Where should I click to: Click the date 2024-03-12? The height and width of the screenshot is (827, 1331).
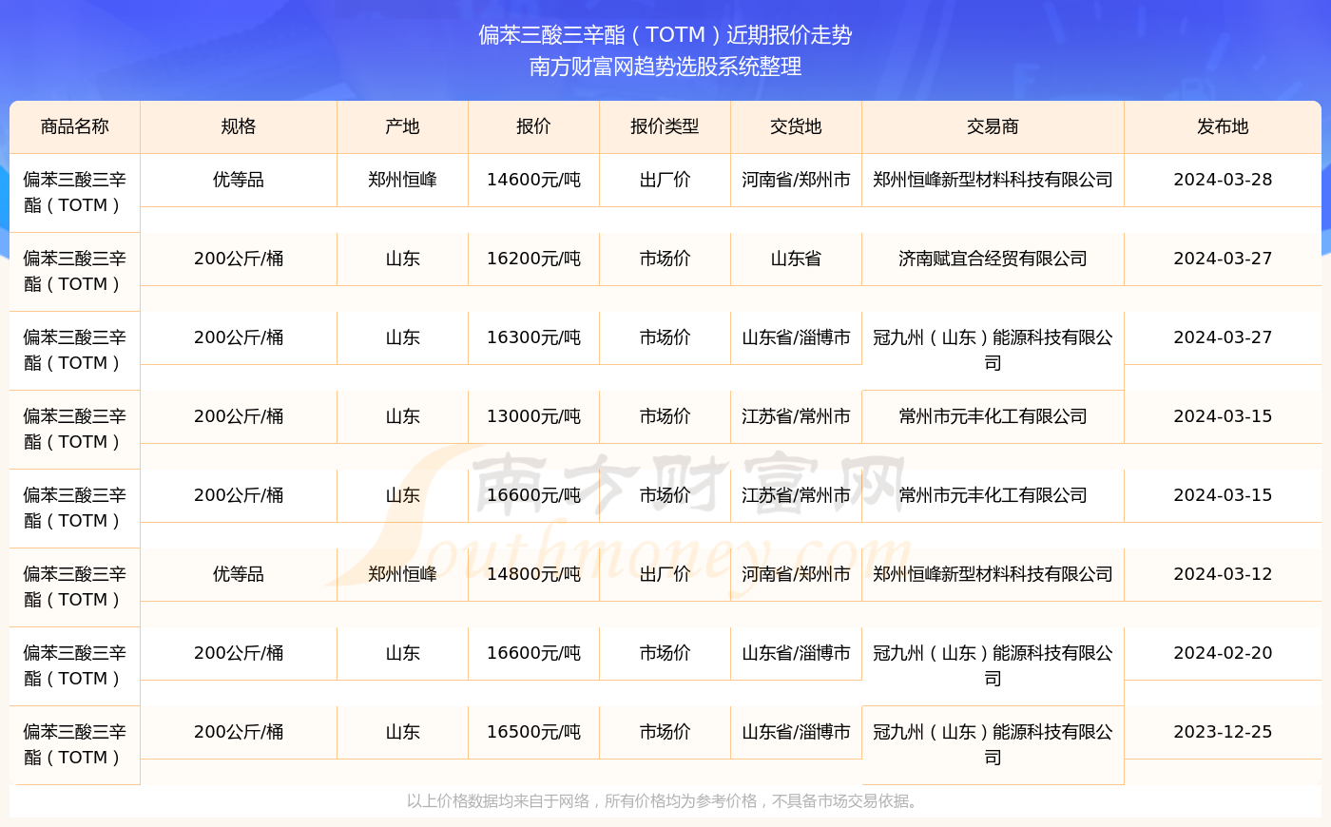point(1223,574)
